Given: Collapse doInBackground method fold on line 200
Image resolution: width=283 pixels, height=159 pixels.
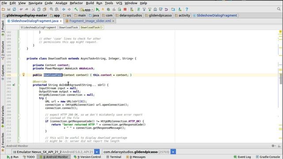Looking at the screenshot, I should 19,85.
